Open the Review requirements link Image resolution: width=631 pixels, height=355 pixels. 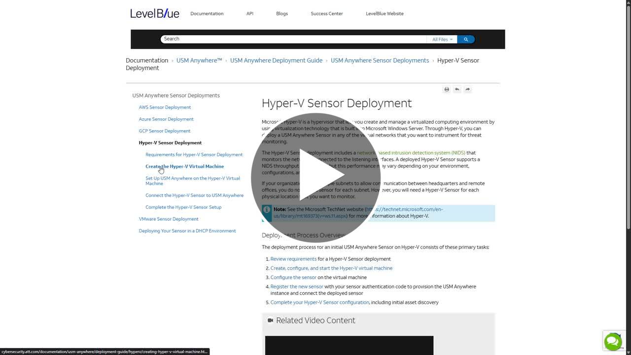pos(293,259)
